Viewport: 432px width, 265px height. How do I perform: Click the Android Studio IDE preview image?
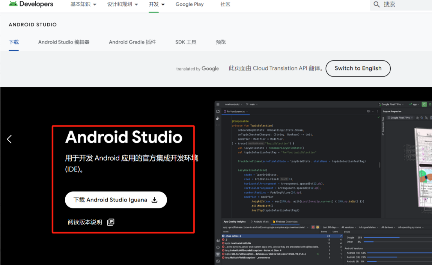click(x=323, y=183)
